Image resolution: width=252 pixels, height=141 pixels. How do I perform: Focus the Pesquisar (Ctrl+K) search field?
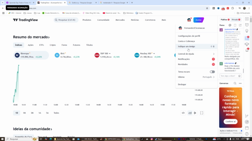[x=66, y=20]
